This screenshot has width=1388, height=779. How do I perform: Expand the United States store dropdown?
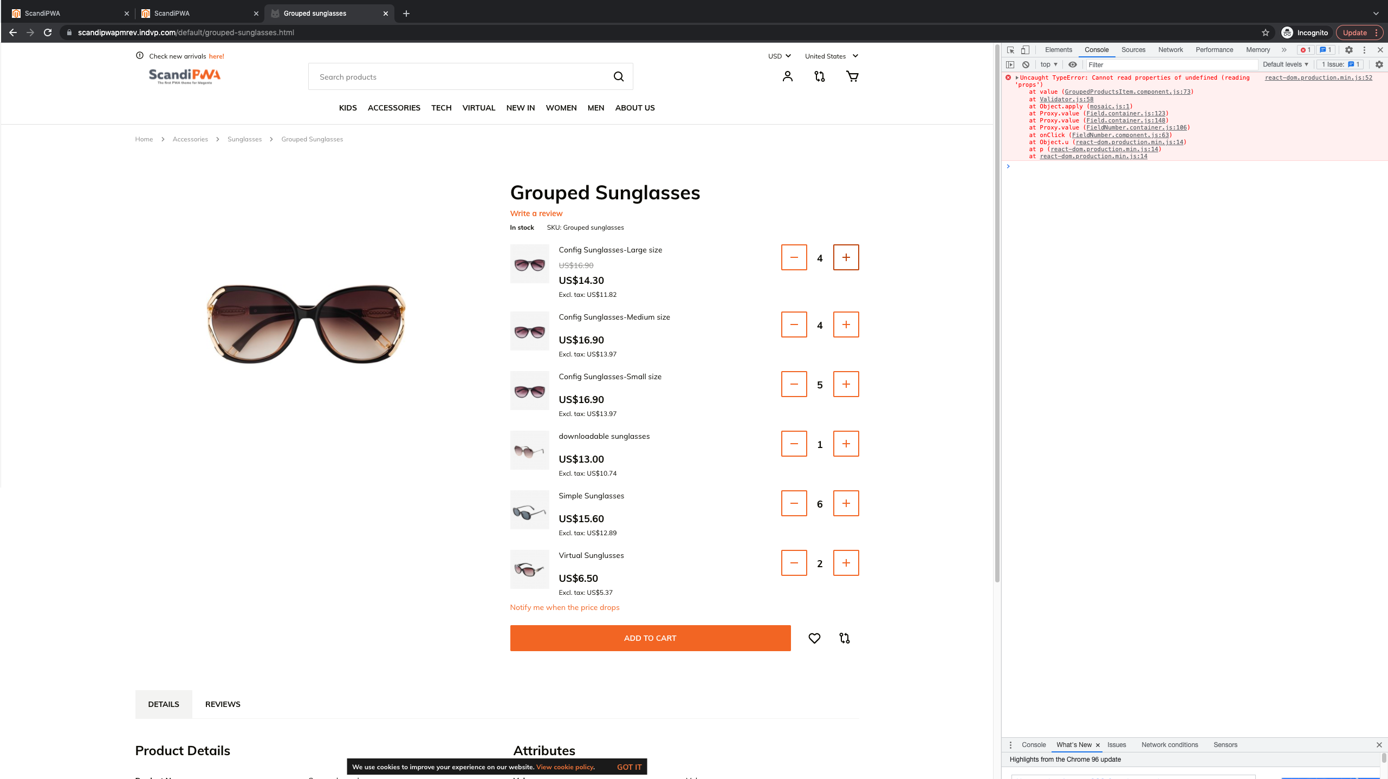(x=831, y=56)
